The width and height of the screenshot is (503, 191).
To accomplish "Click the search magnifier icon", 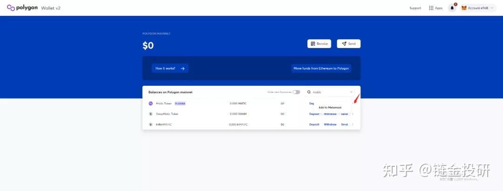I will 309,92.
